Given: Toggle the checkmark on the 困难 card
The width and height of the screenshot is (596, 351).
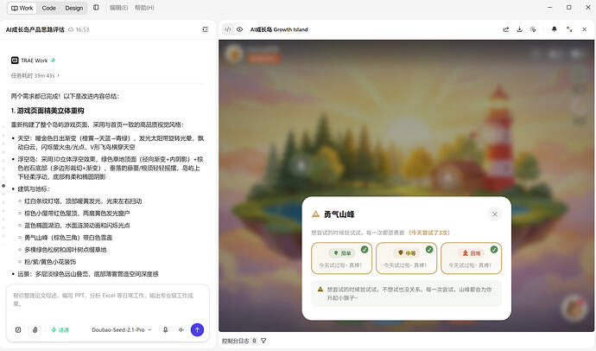Looking at the screenshot, I should [x=494, y=250].
